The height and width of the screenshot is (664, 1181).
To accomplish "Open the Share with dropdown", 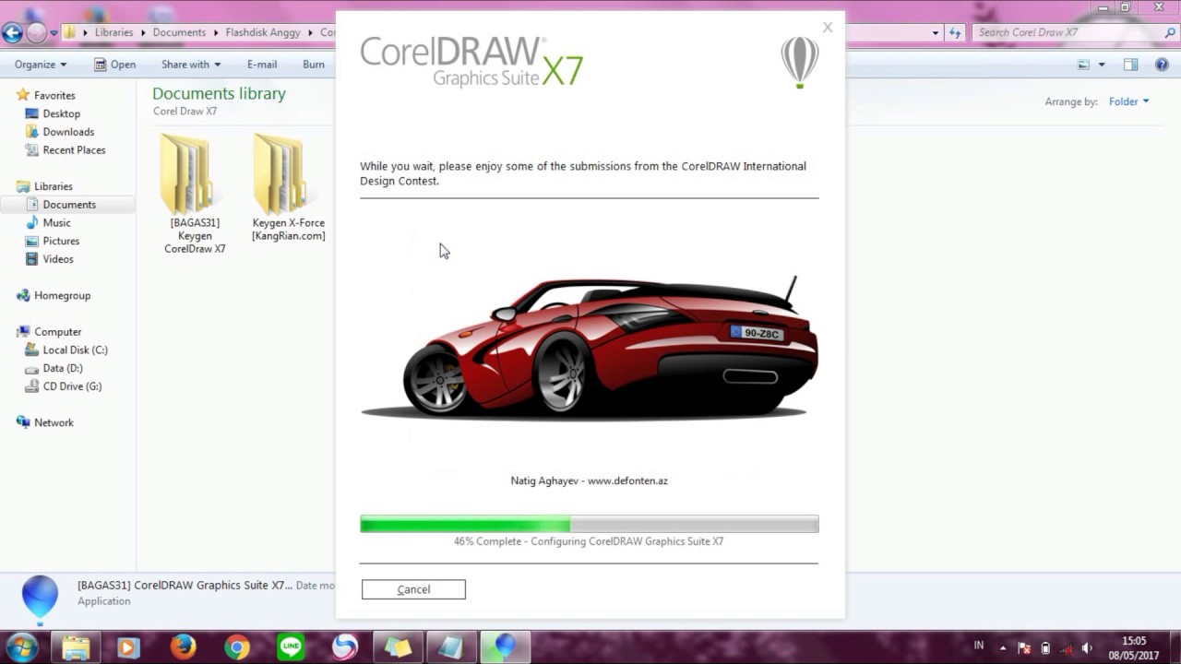I will 191,65.
